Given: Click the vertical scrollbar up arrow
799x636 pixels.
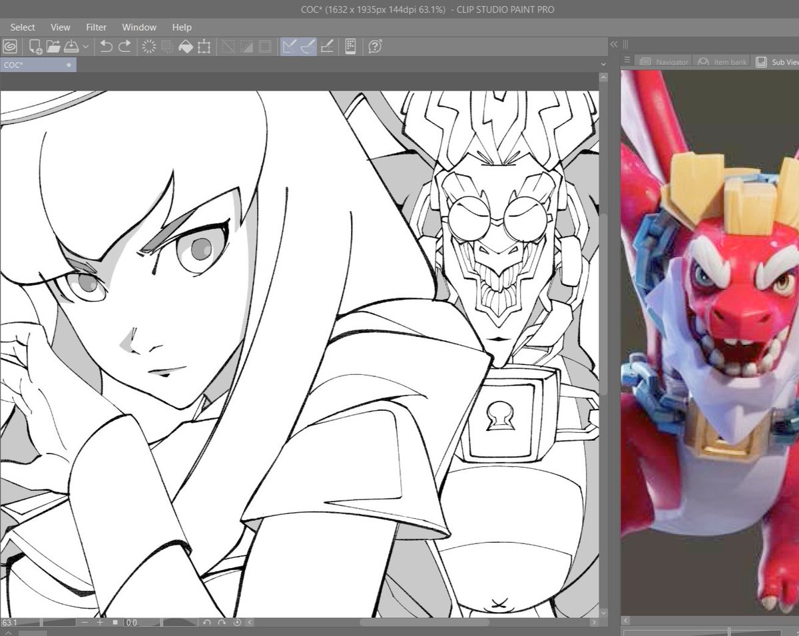Looking at the screenshot, I should coord(604,79).
